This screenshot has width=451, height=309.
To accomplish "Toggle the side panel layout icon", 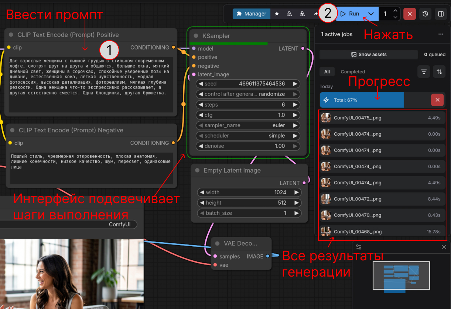I will click(x=440, y=14).
